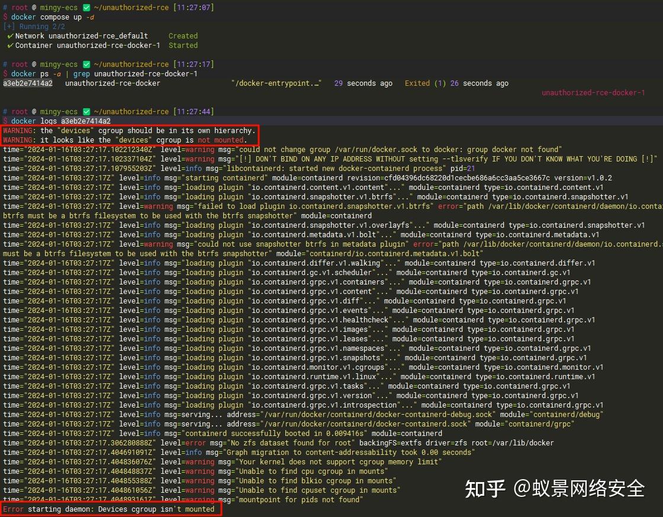Select the checkmark beside Network unauthorized-rce_default
Viewport: 663px width, 517px height.
pos(9,35)
